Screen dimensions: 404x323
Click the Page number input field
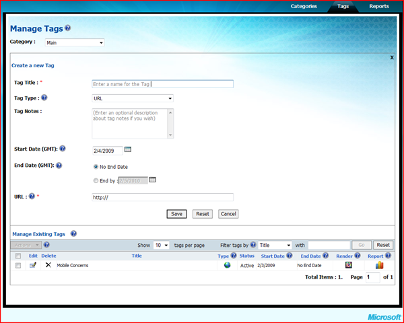point(372,277)
